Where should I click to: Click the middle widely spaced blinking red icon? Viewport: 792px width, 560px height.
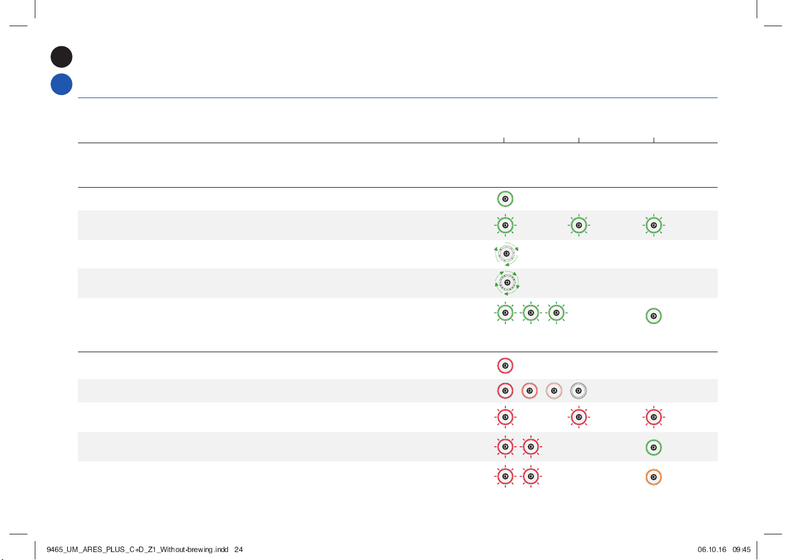pos(578,417)
